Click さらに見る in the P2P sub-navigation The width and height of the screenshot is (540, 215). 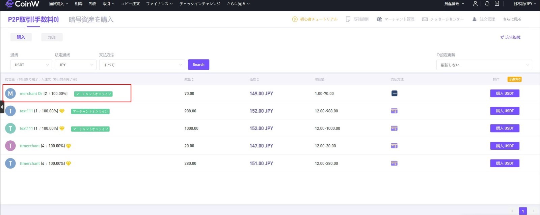click(512, 19)
